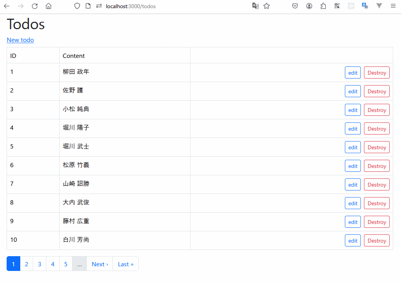The image size is (401, 283).
Task: Click edit for todo 堀川 陽子
Action: 353,129
